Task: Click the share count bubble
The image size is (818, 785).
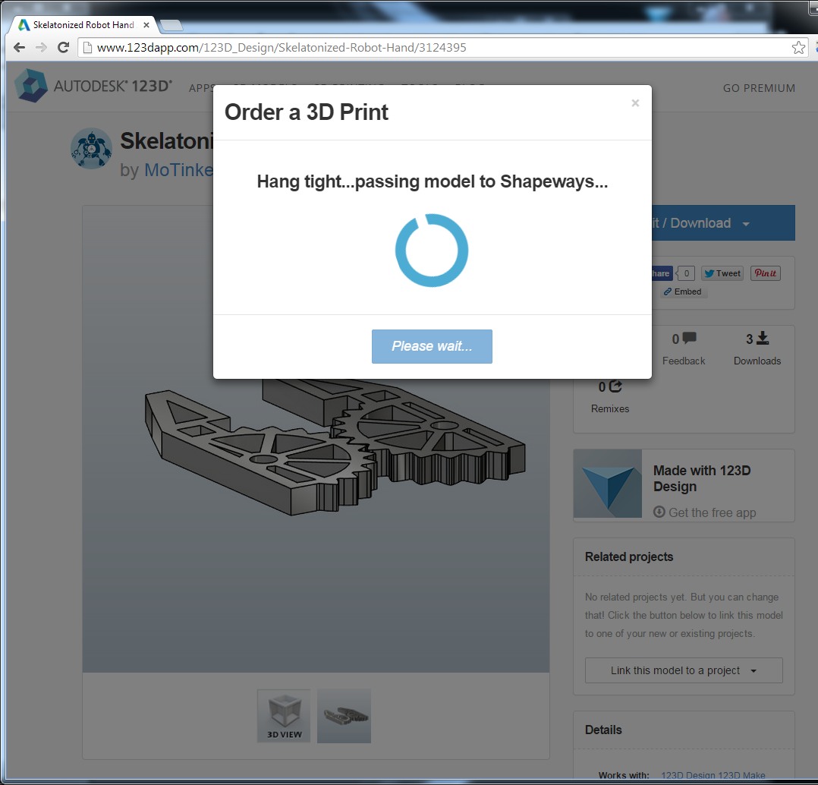Action: coord(685,273)
